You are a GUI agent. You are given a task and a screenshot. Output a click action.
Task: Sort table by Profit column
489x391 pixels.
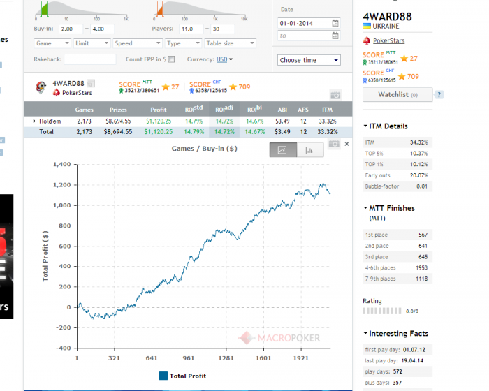159,110
